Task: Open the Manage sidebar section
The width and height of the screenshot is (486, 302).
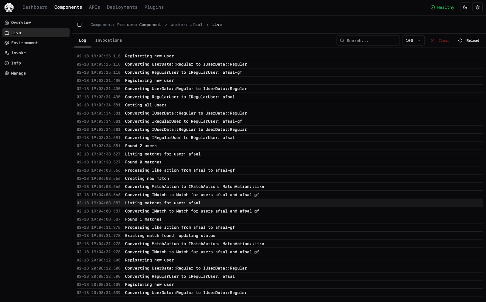Action: [x=36, y=73]
